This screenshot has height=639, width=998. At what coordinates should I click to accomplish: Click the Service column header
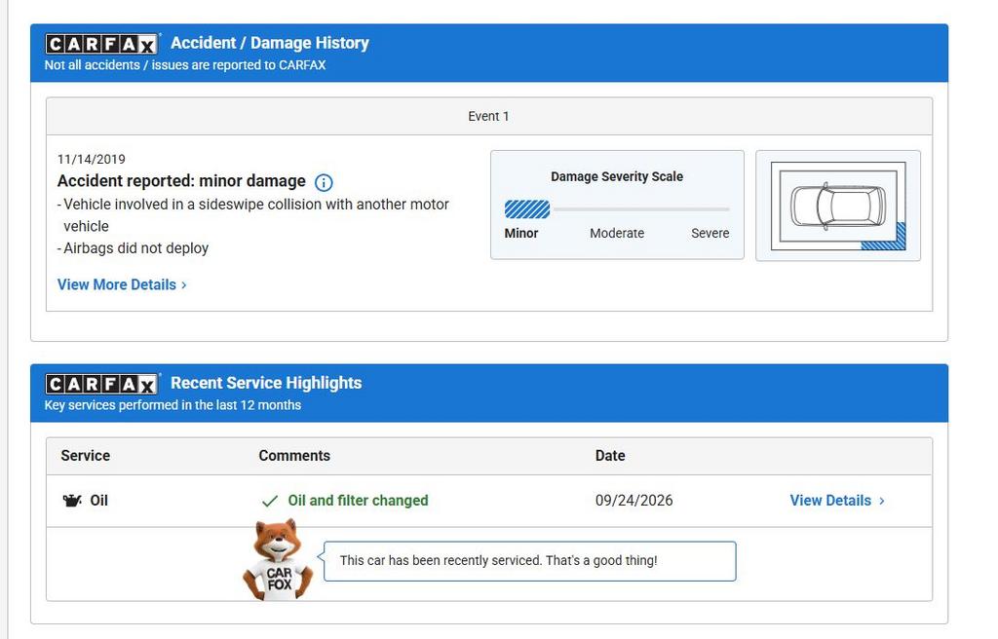[86, 456]
